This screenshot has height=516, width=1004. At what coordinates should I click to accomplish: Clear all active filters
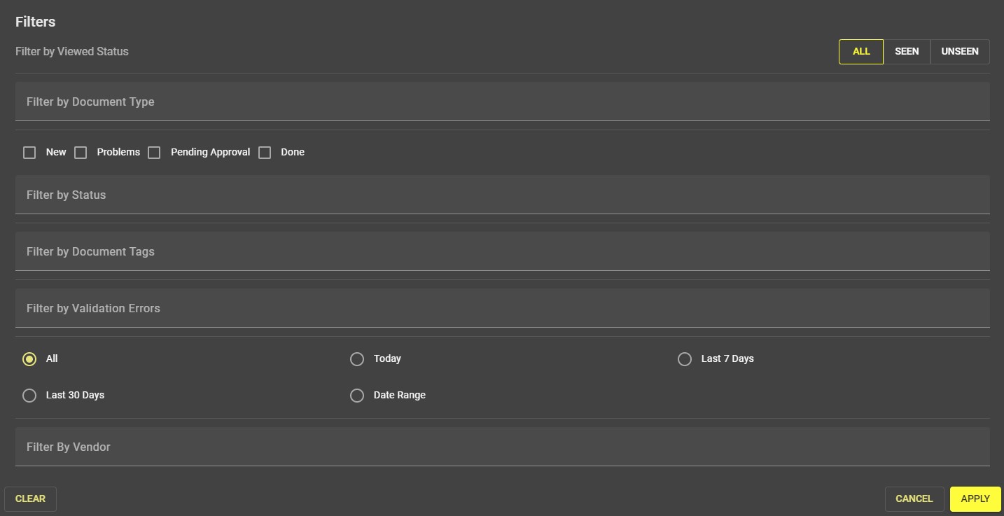coord(30,498)
